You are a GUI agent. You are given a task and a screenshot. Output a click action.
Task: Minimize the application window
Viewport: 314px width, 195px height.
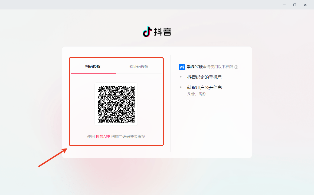(284, 5)
